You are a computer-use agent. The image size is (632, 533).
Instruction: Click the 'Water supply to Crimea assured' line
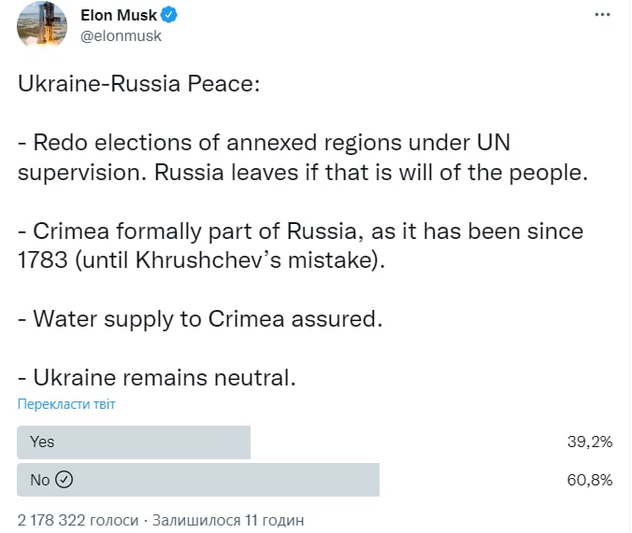(200, 317)
